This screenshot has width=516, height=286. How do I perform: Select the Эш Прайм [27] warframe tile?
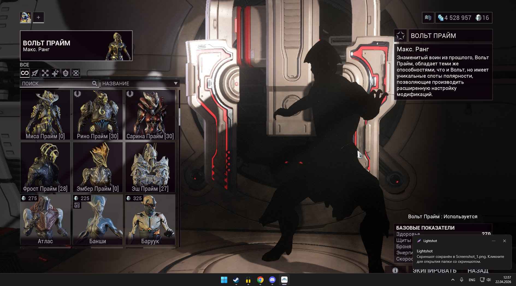pyautogui.click(x=150, y=167)
